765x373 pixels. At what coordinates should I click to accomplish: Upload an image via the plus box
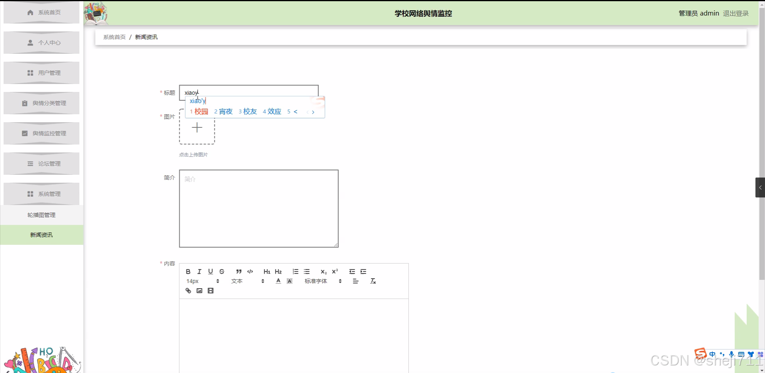(197, 127)
